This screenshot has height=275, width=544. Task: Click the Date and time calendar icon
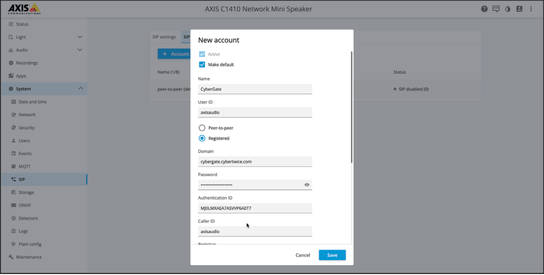coord(13,102)
